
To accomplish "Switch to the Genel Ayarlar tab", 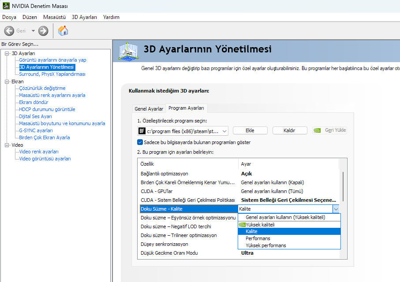I will (149, 109).
